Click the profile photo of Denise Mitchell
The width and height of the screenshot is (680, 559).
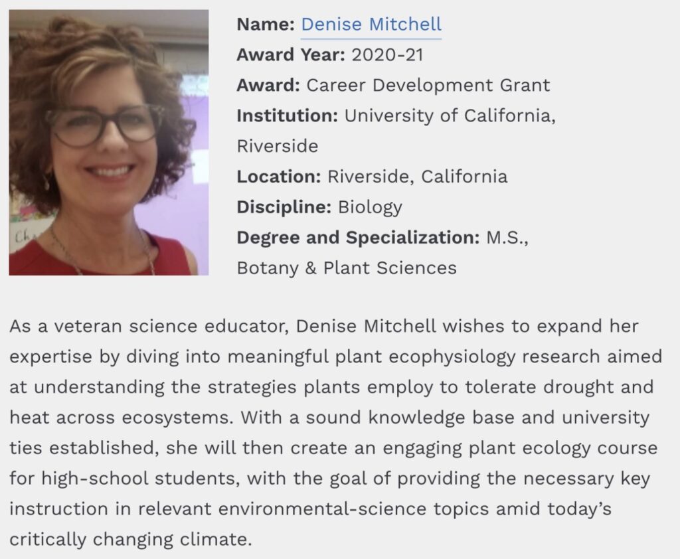pos(109,142)
